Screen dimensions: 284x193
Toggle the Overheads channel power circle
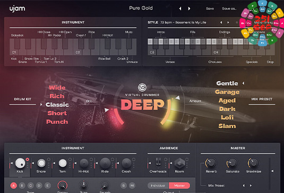pos(166,160)
